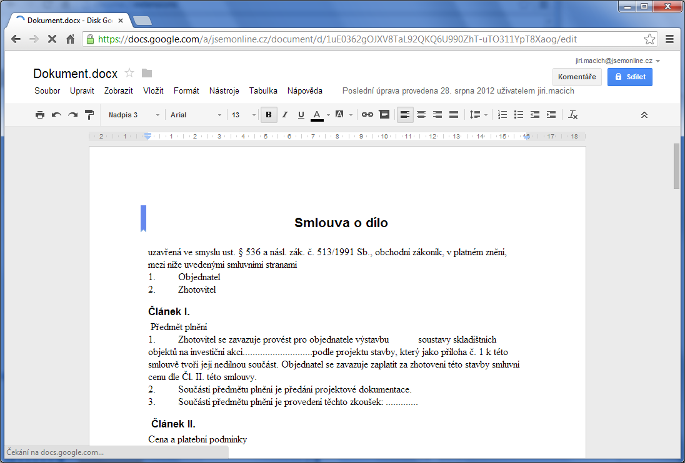Click the Cena a platební podmínky line
Screen dimensions: 685x463
[197, 439]
